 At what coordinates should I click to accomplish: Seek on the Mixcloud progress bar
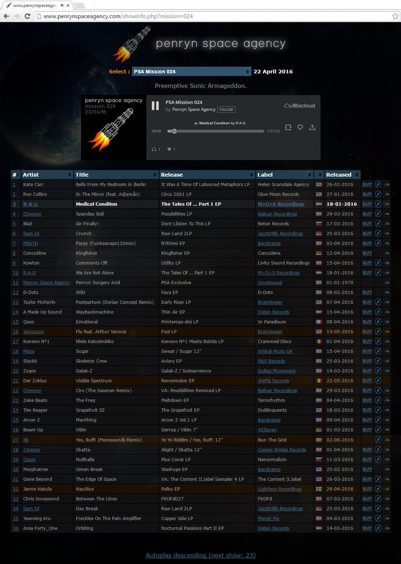click(215, 131)
